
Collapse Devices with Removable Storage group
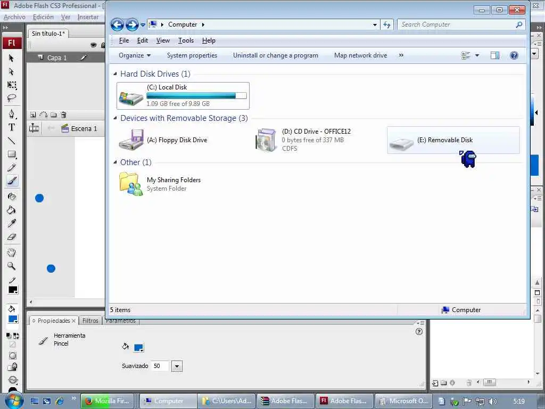(x=115, y=118)
